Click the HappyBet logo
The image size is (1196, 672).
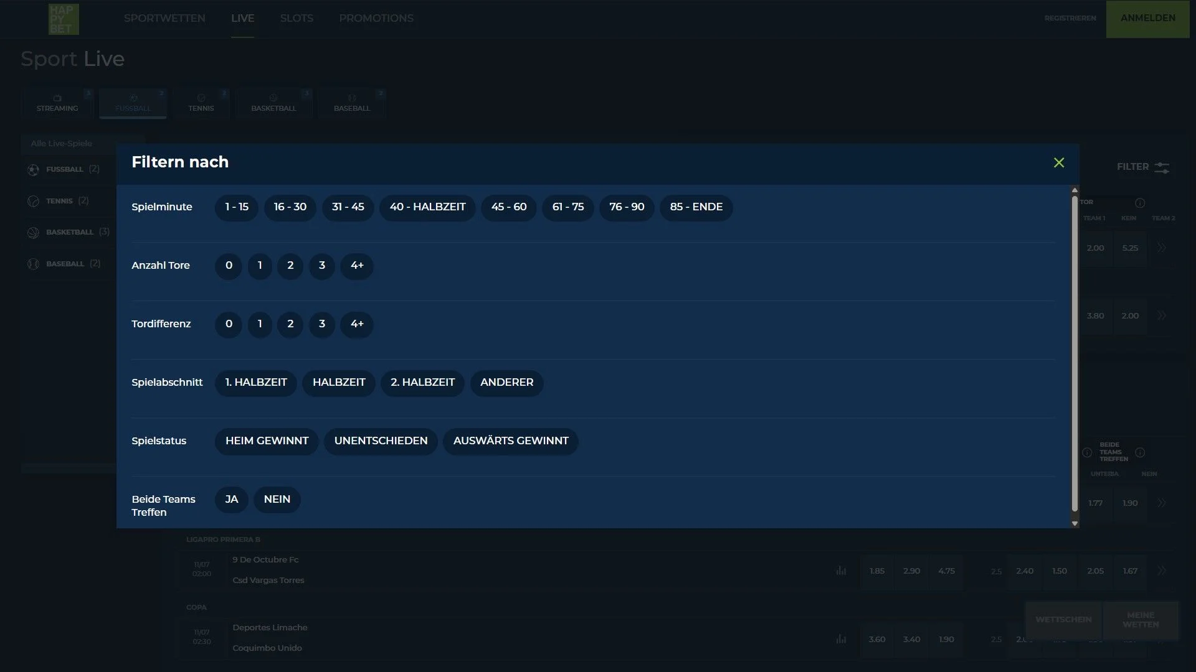tap(64, 19)
